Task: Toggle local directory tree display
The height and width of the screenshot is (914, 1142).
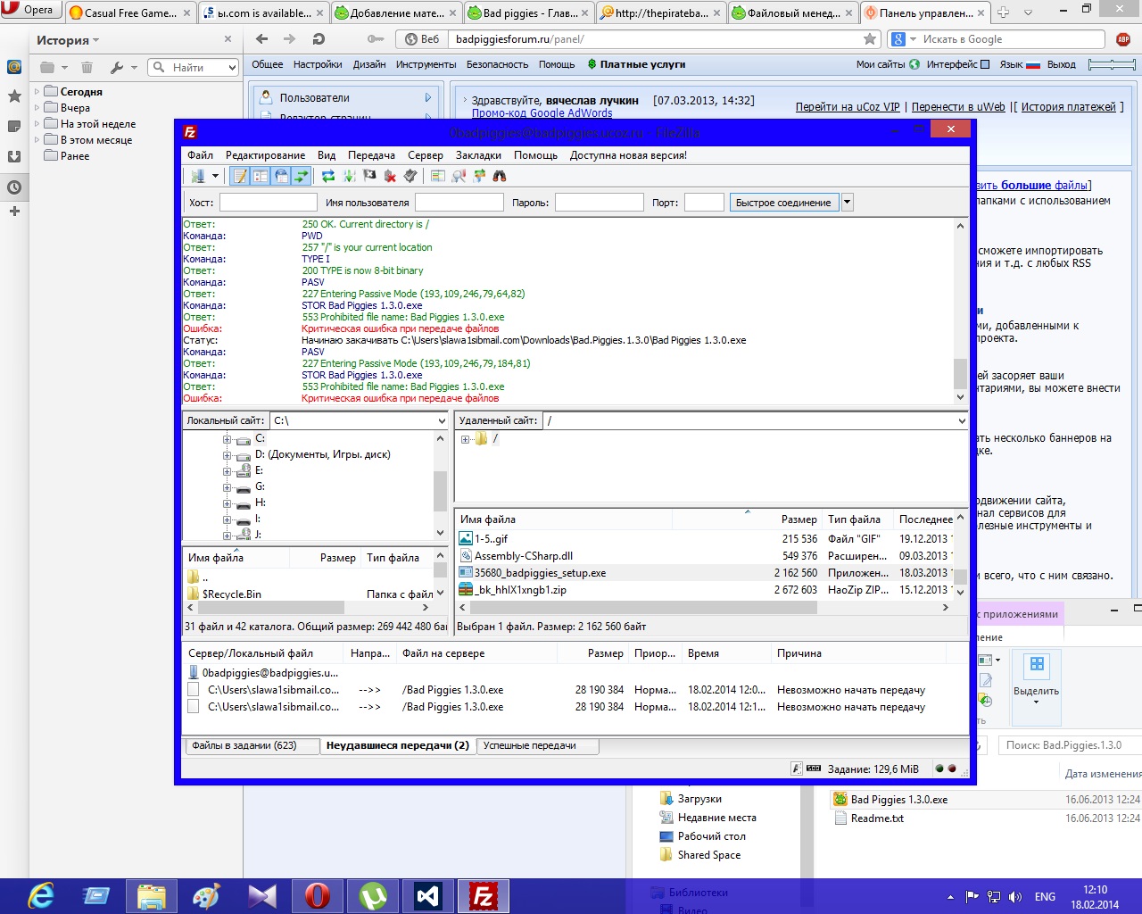Action: [261, 177]
